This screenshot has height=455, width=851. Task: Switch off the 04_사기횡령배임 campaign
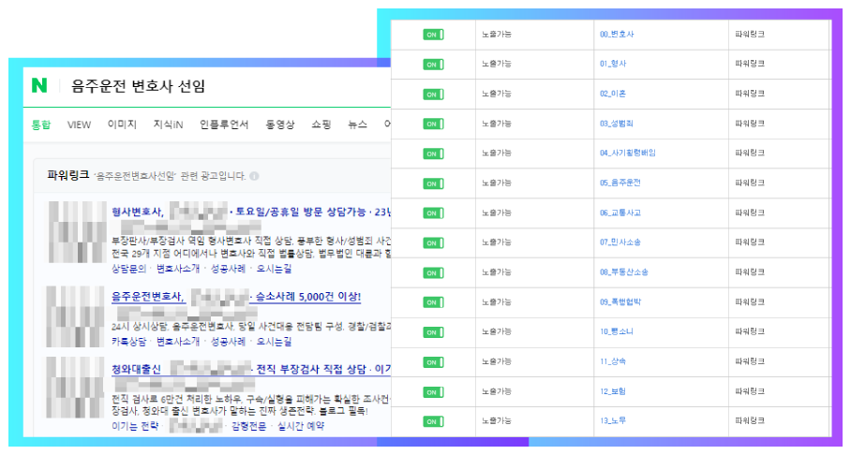[433, 154]
